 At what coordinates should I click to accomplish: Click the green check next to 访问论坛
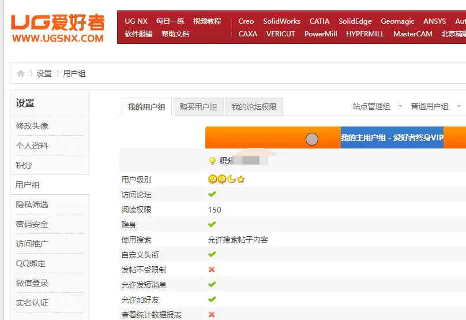(212, 195)
